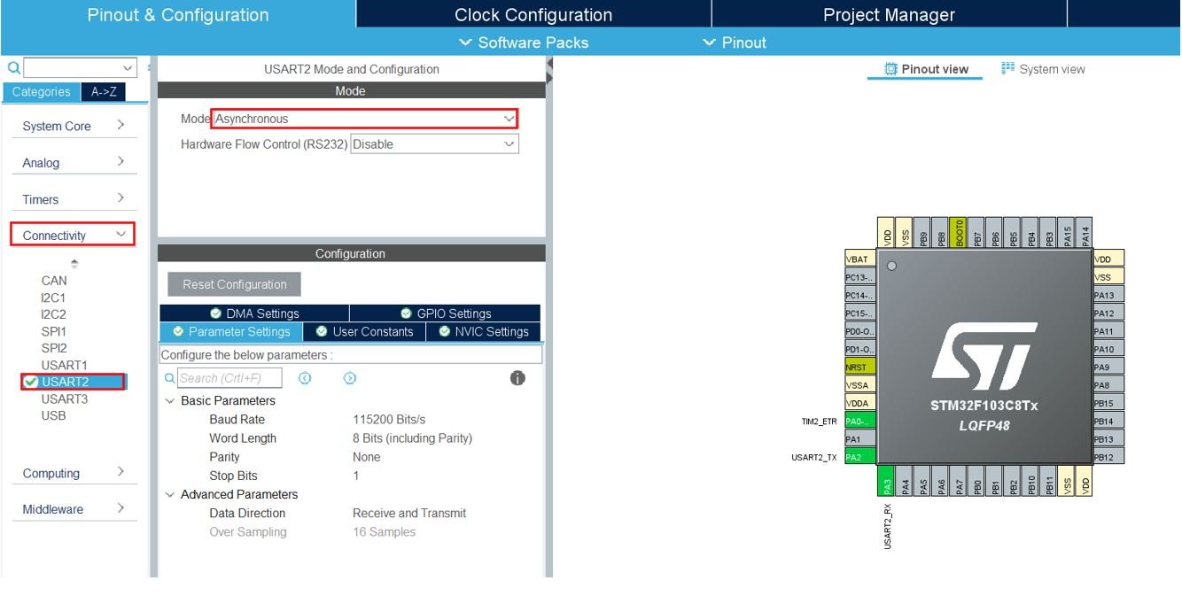
Task: Click the PA0 pin with TIM2_ETR
Action: click(x=860, y=421)
